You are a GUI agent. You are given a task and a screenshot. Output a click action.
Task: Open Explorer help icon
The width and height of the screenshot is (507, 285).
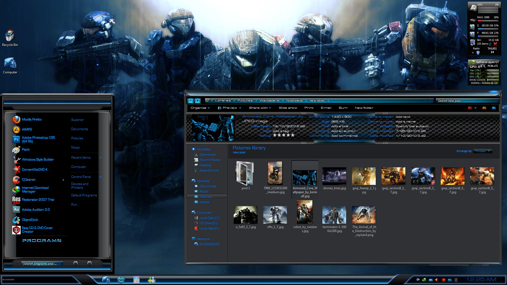pyautogui.click(x=494, y=108)
